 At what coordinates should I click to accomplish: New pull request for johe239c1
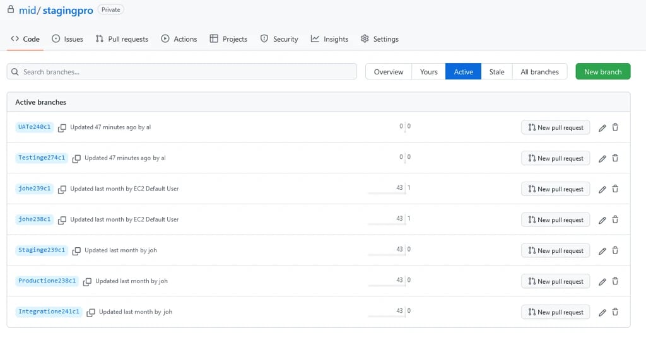tap(555, 189)
